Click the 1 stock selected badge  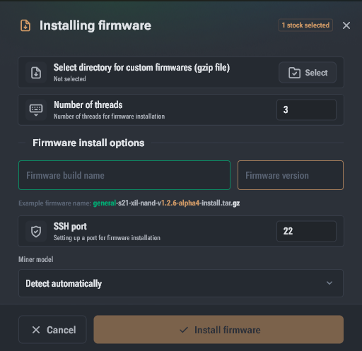point(305,25)
